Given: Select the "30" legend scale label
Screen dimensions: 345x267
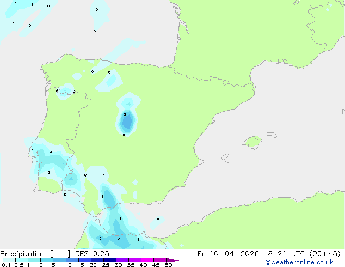Looking at the screenshot, I should coord(118,265).
